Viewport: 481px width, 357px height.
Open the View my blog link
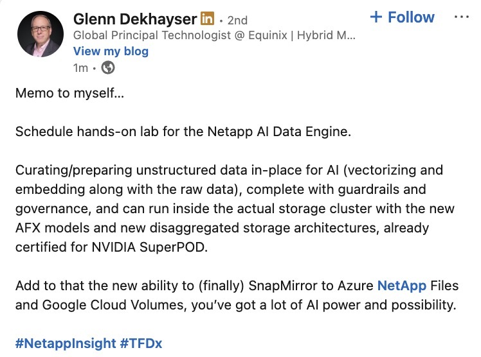[111, 51]
